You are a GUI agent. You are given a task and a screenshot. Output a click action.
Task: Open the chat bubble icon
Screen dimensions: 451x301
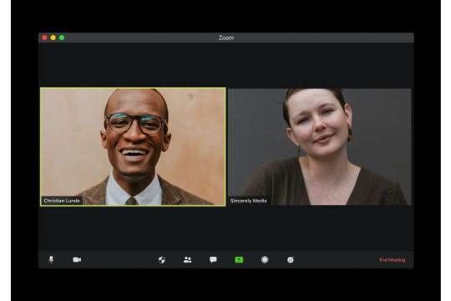click(213, 259)
